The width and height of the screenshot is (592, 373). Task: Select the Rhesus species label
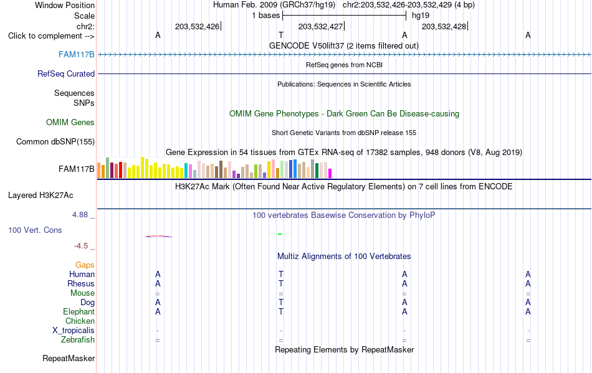coord(80,284)
